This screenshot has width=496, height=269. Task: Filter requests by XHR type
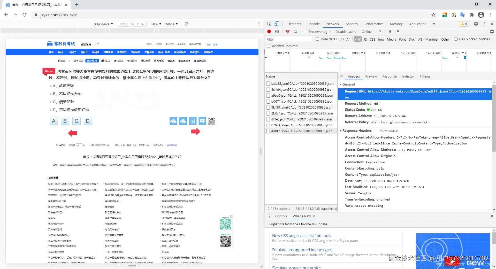point(357,39)
